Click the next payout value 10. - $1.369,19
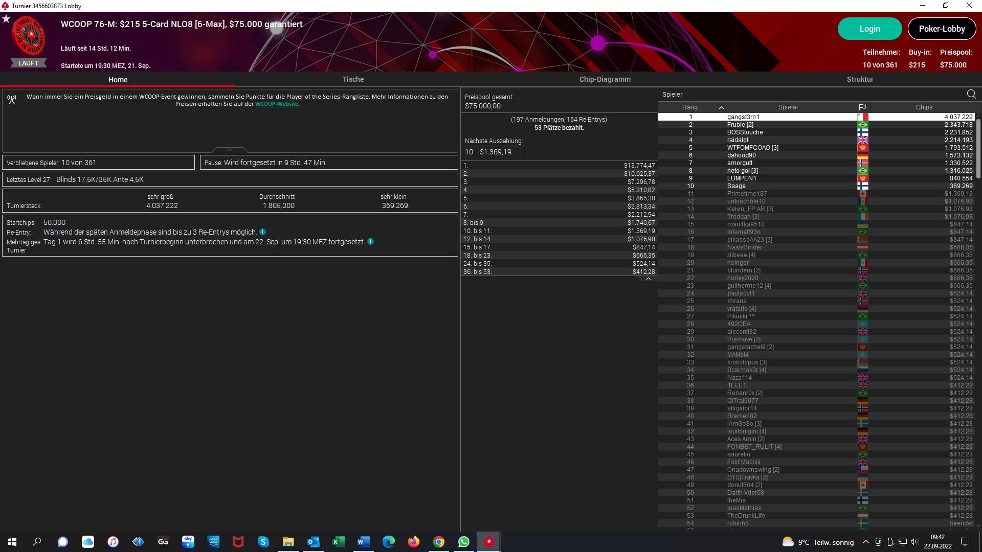Viewport: 982px width, 552px height. (x=495, y=152)
